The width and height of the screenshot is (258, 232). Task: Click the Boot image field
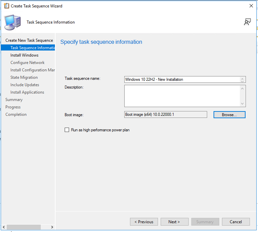(165, 114)
